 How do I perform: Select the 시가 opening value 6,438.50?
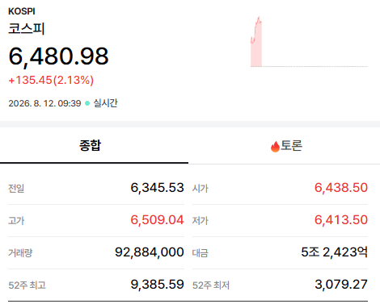[341, 188]
